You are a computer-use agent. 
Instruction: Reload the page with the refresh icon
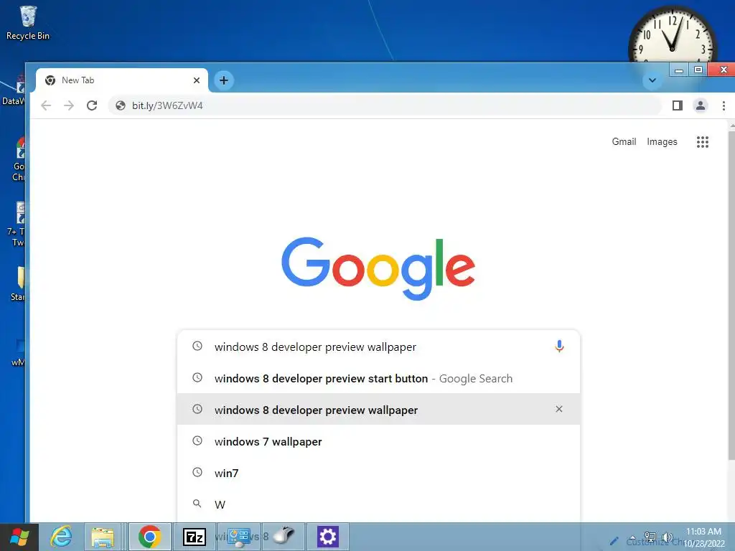[x=92, y=105]
